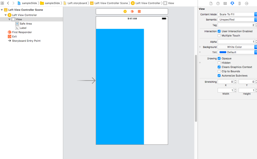Screen dimensions: 257x159
Task: Toggle the Opaque checkbox
Action: point(219,58)
